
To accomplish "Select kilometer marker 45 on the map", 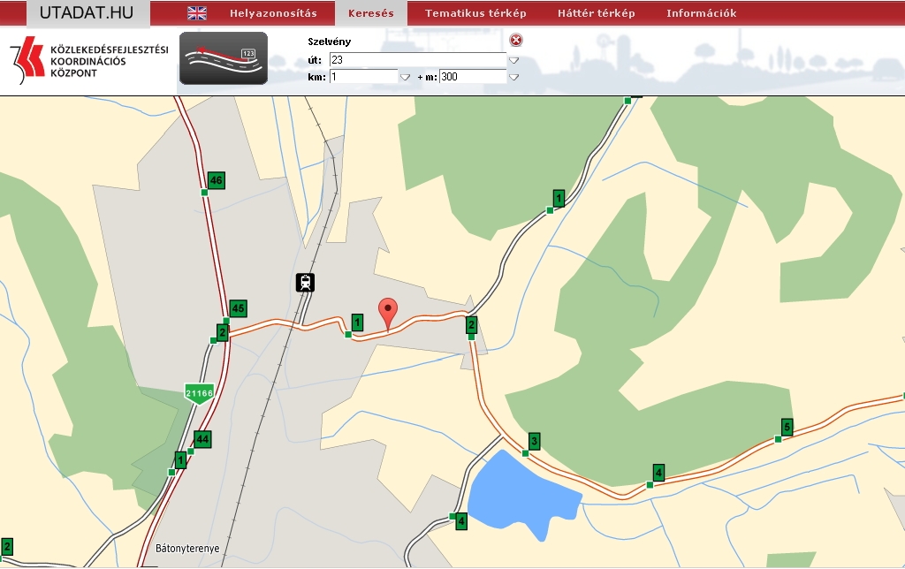I will (x=237, y=308).
